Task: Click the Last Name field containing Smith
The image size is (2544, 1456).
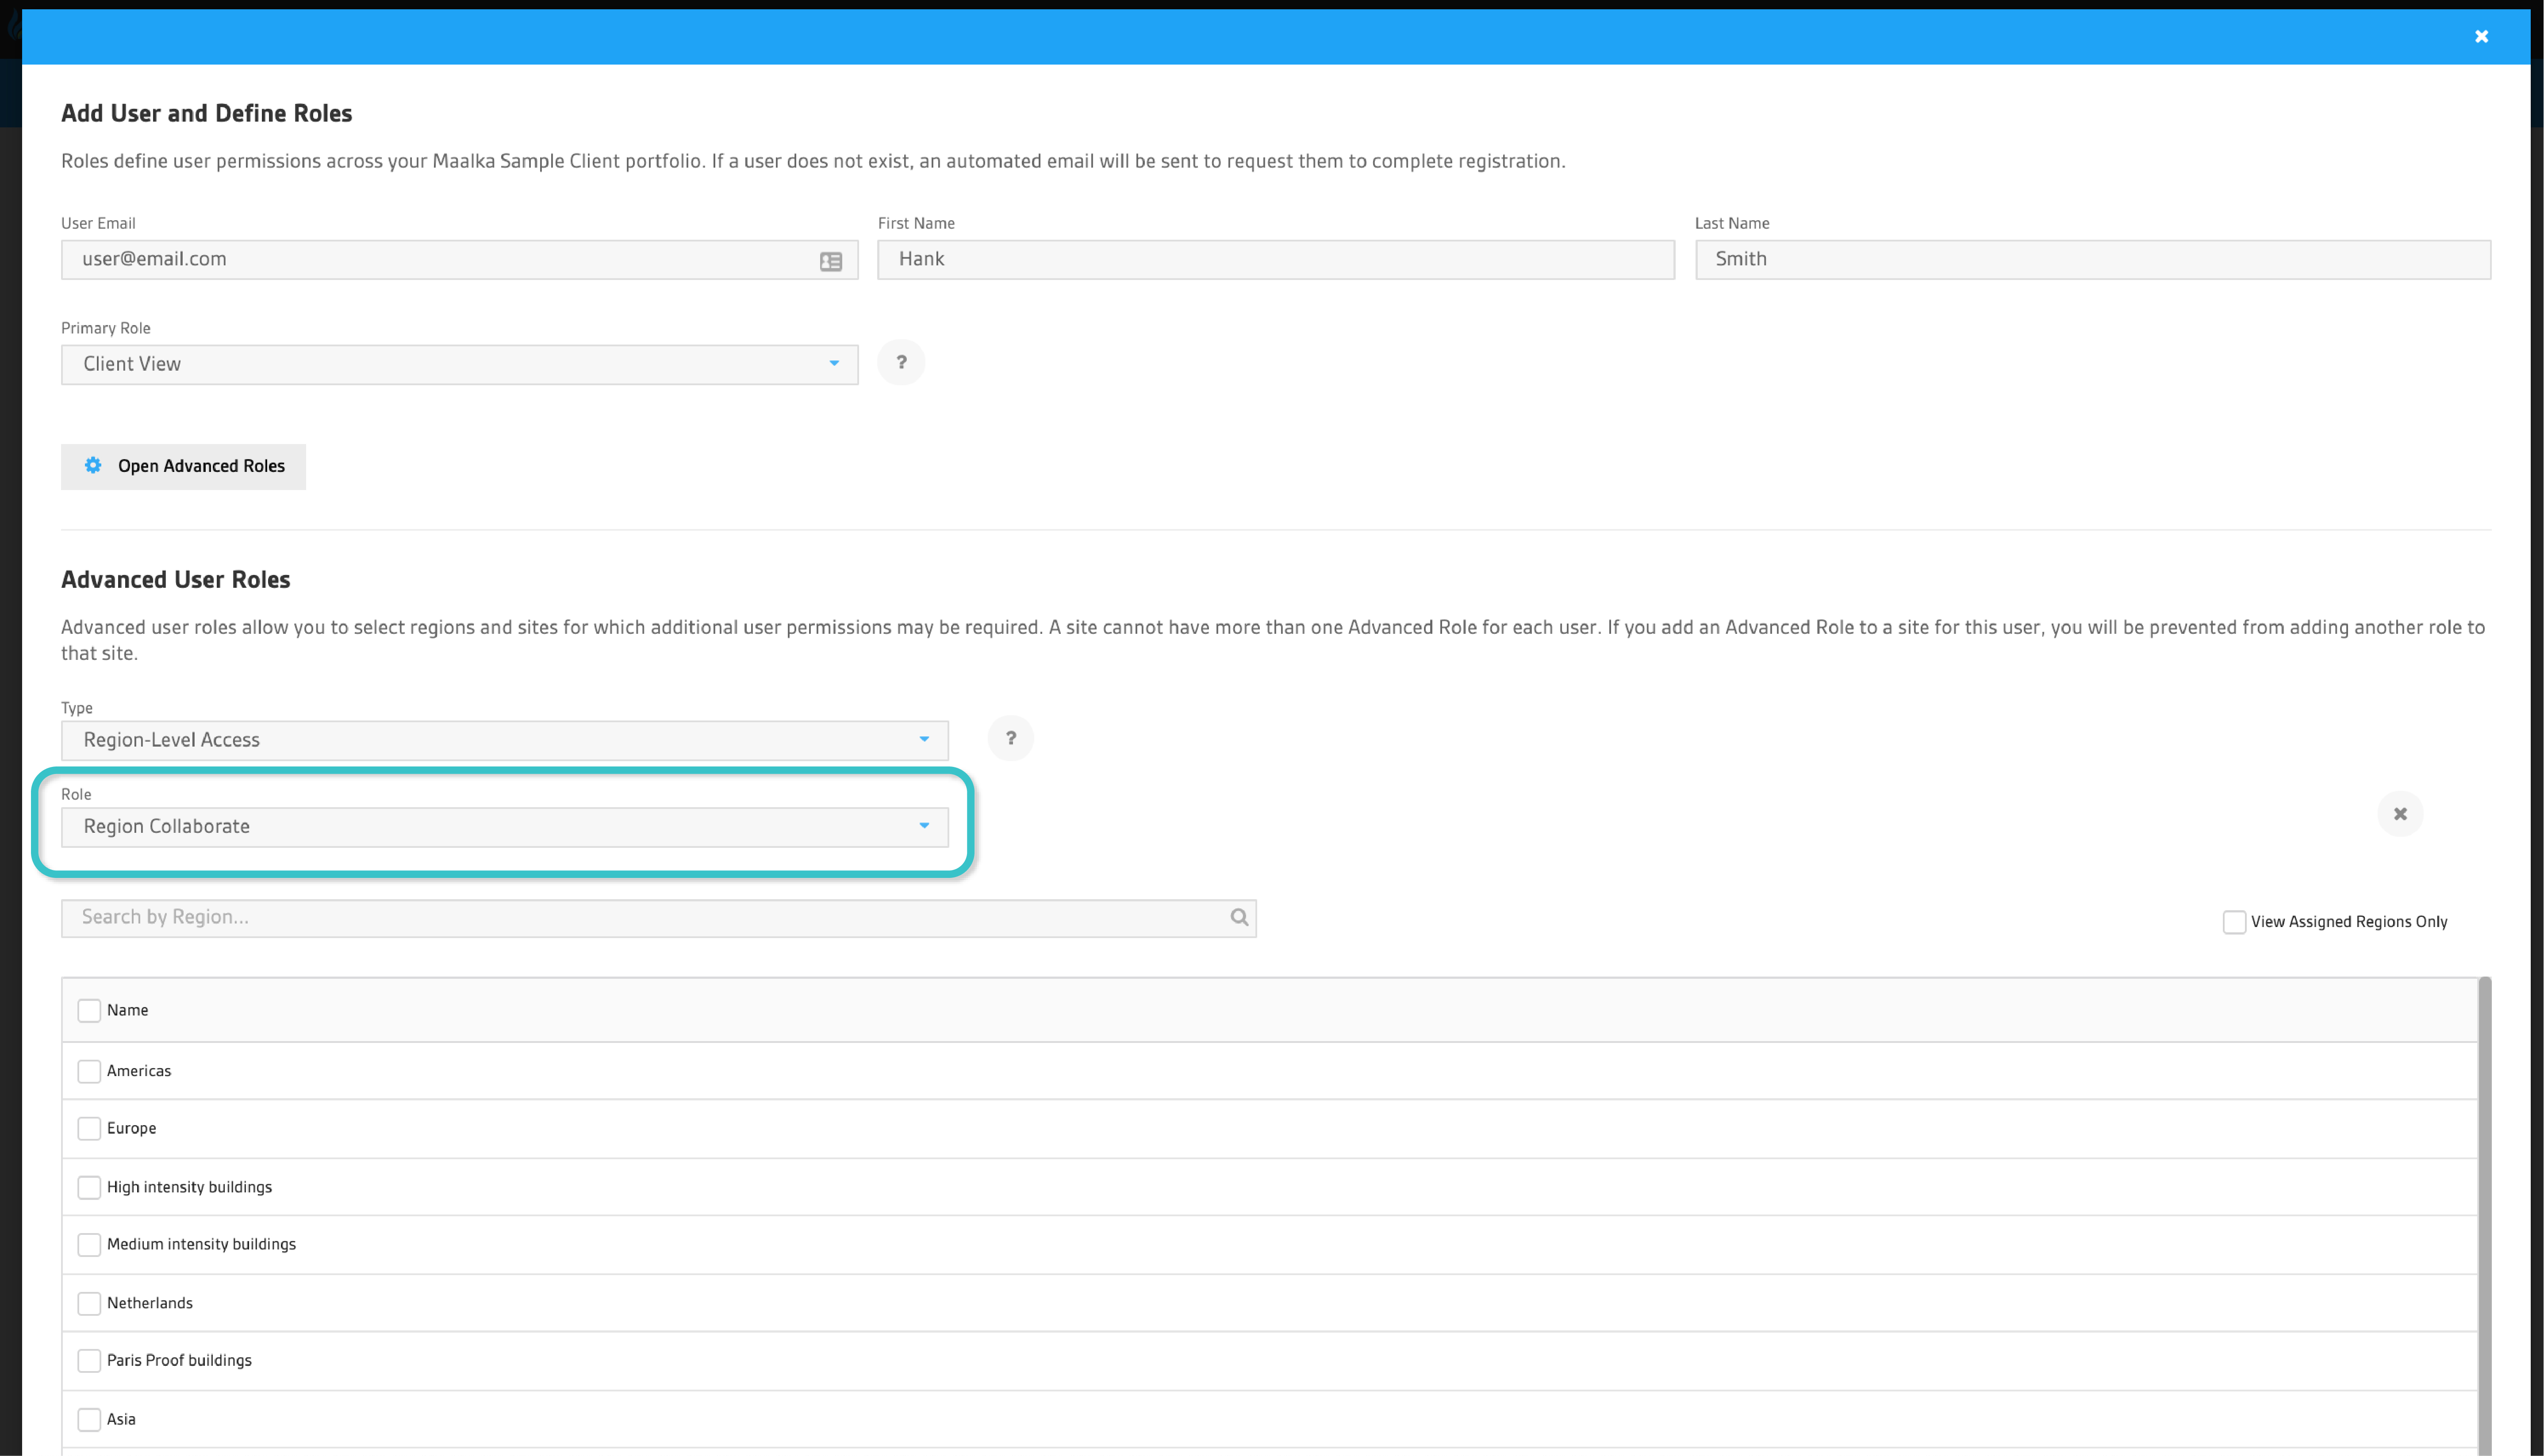Action: [x=2093, y=260]
